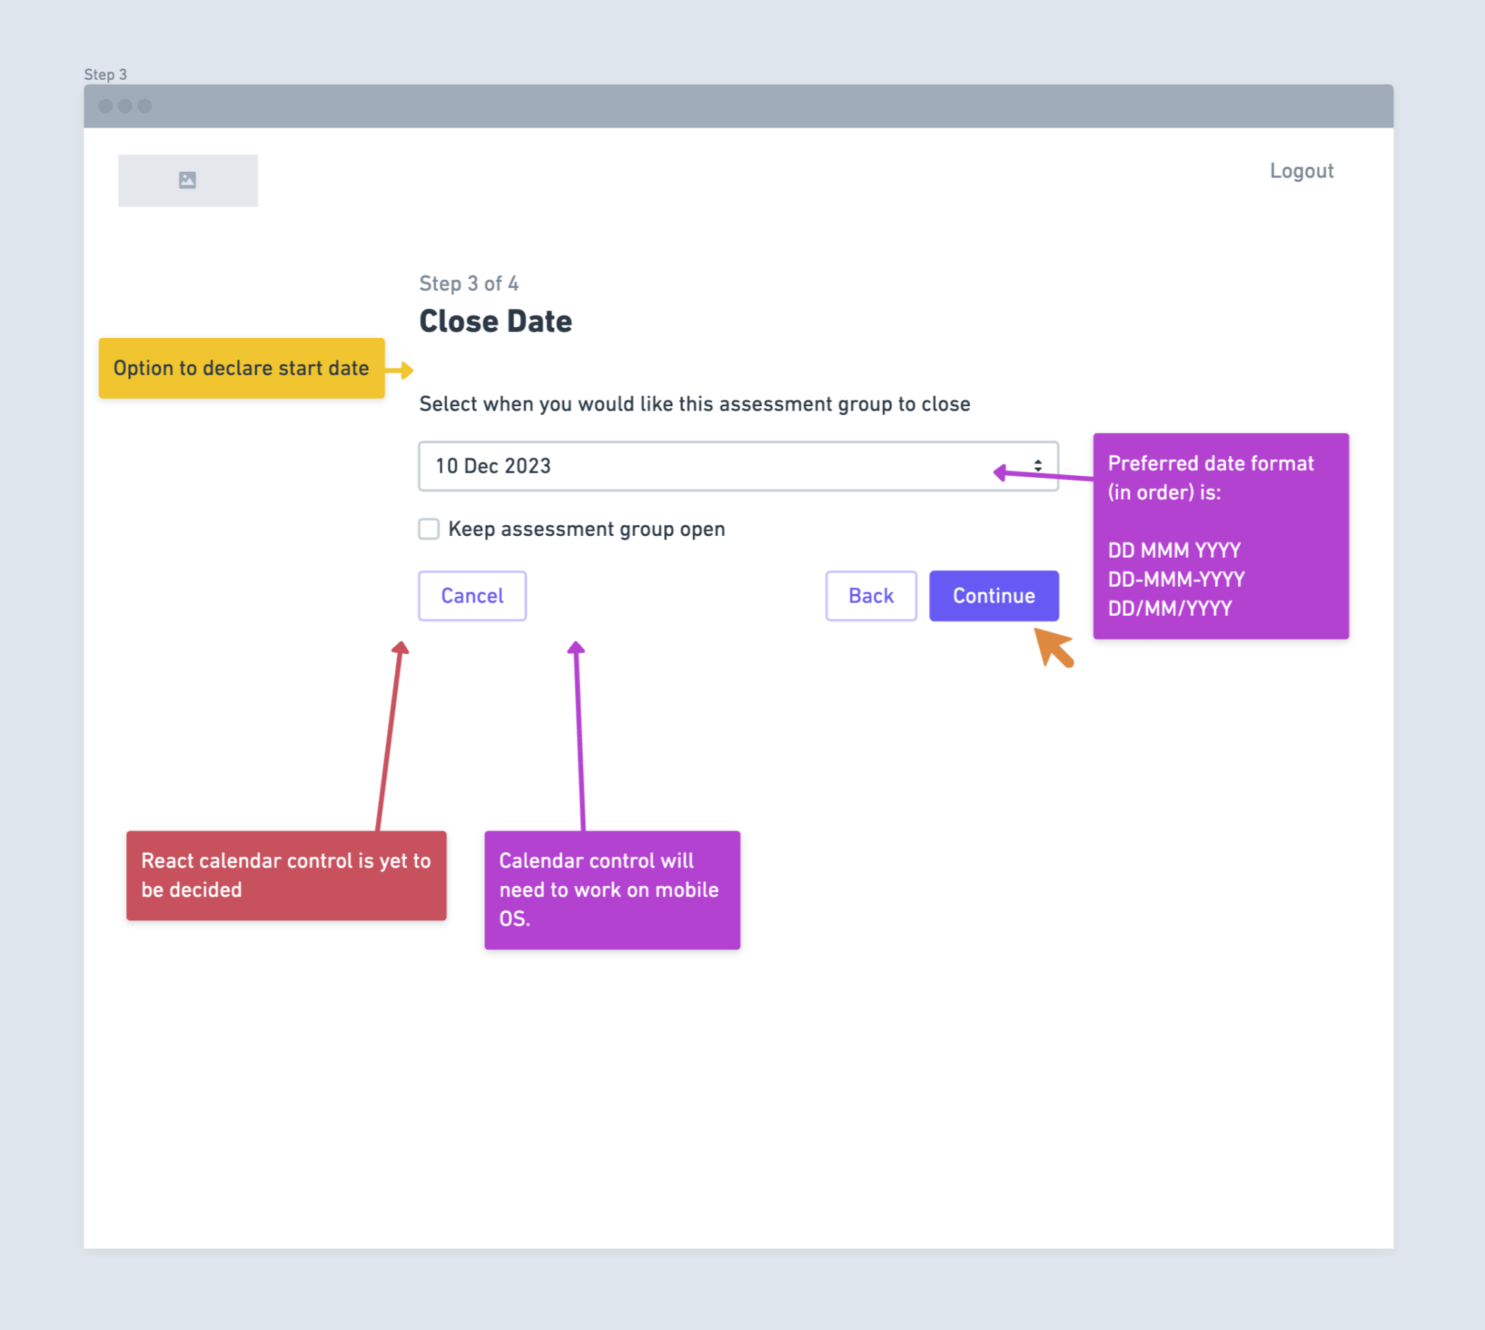Screen dimensions: 1485x1330
Task: Click the up-down stepper arrows in date field
Action: point(1038,466)
